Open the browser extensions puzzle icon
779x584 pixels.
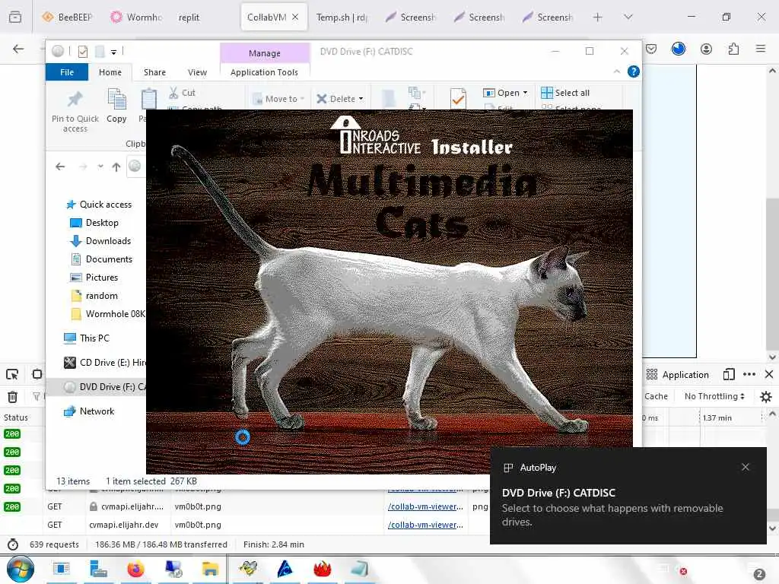click(x=733, y=49)
